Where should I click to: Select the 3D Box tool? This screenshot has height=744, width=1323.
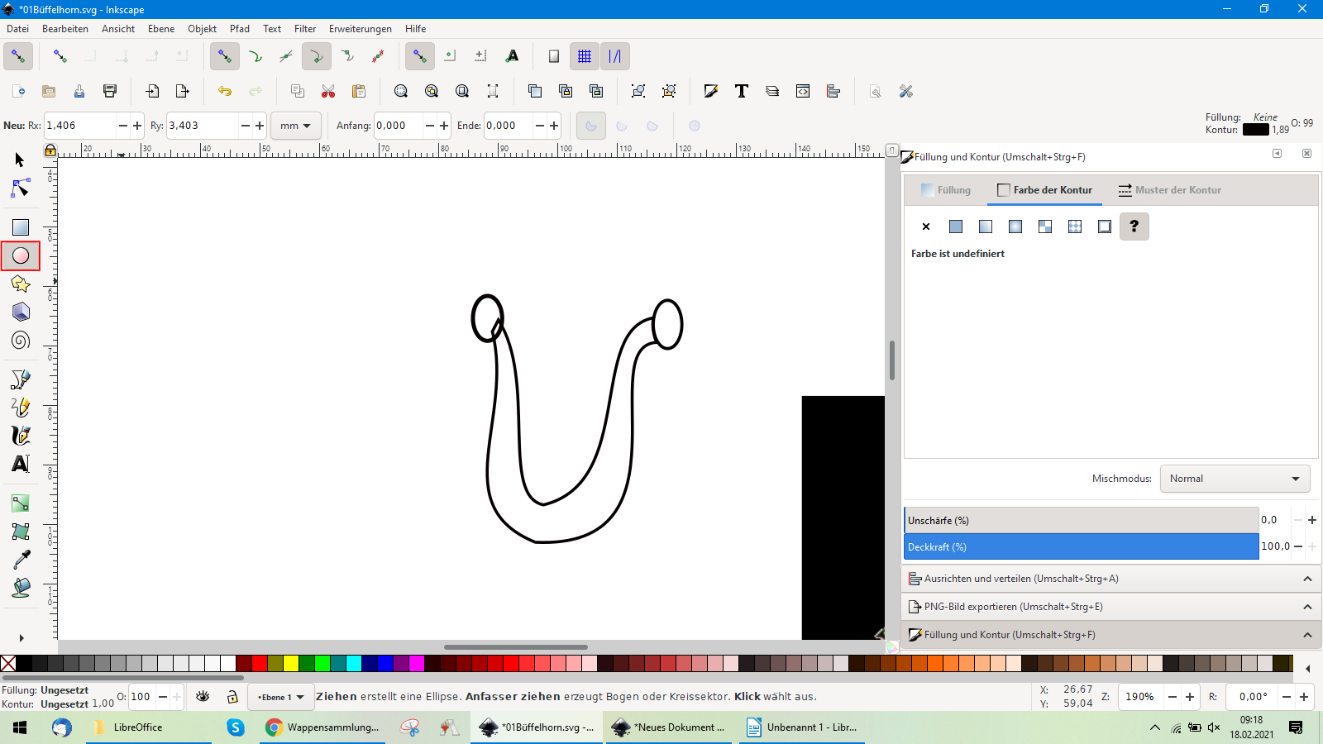(x=21, y=312)
